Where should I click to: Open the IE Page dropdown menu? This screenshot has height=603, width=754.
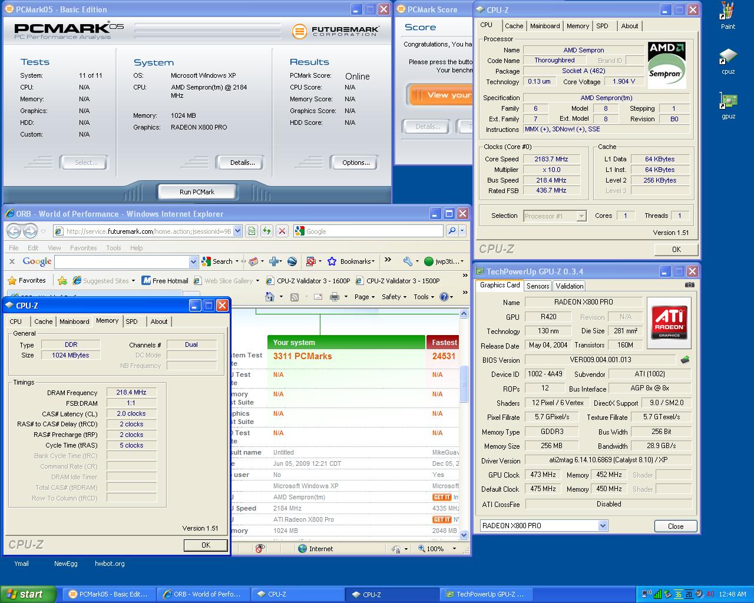tap(365, 297)
